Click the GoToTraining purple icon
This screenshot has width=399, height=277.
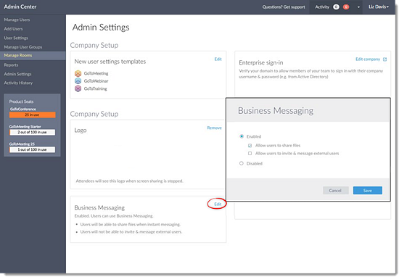pyautogui.click(x=78, y=88)
